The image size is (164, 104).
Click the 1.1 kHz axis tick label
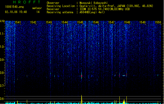point(2,34)
